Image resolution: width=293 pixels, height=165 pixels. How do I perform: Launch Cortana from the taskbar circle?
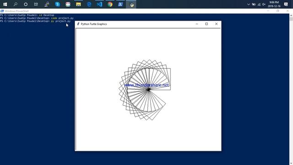pos(26,4)
